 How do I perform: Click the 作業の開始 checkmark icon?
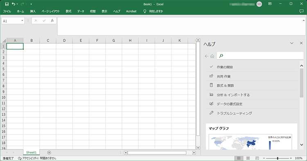tap(211, 67)
